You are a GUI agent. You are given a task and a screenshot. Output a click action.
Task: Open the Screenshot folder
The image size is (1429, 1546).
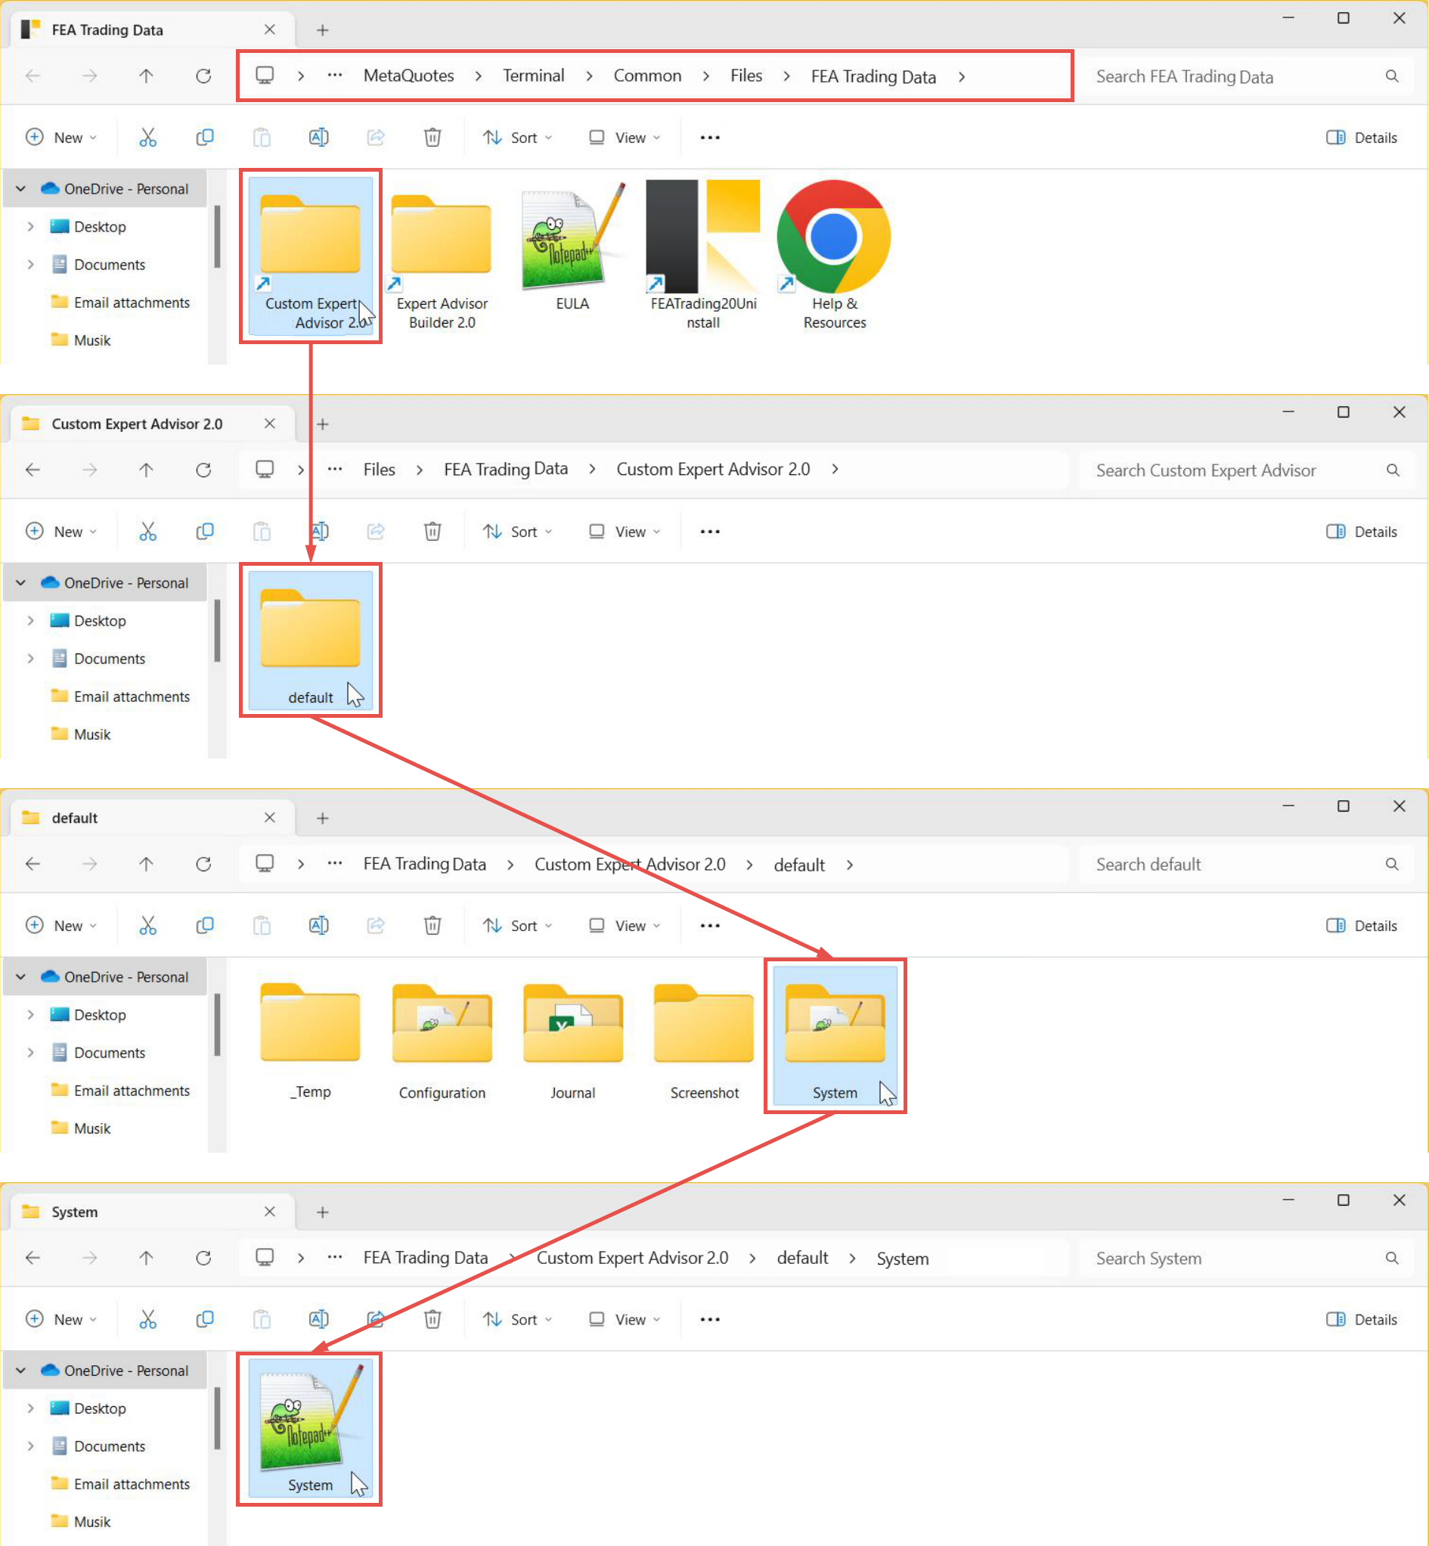704,1040
